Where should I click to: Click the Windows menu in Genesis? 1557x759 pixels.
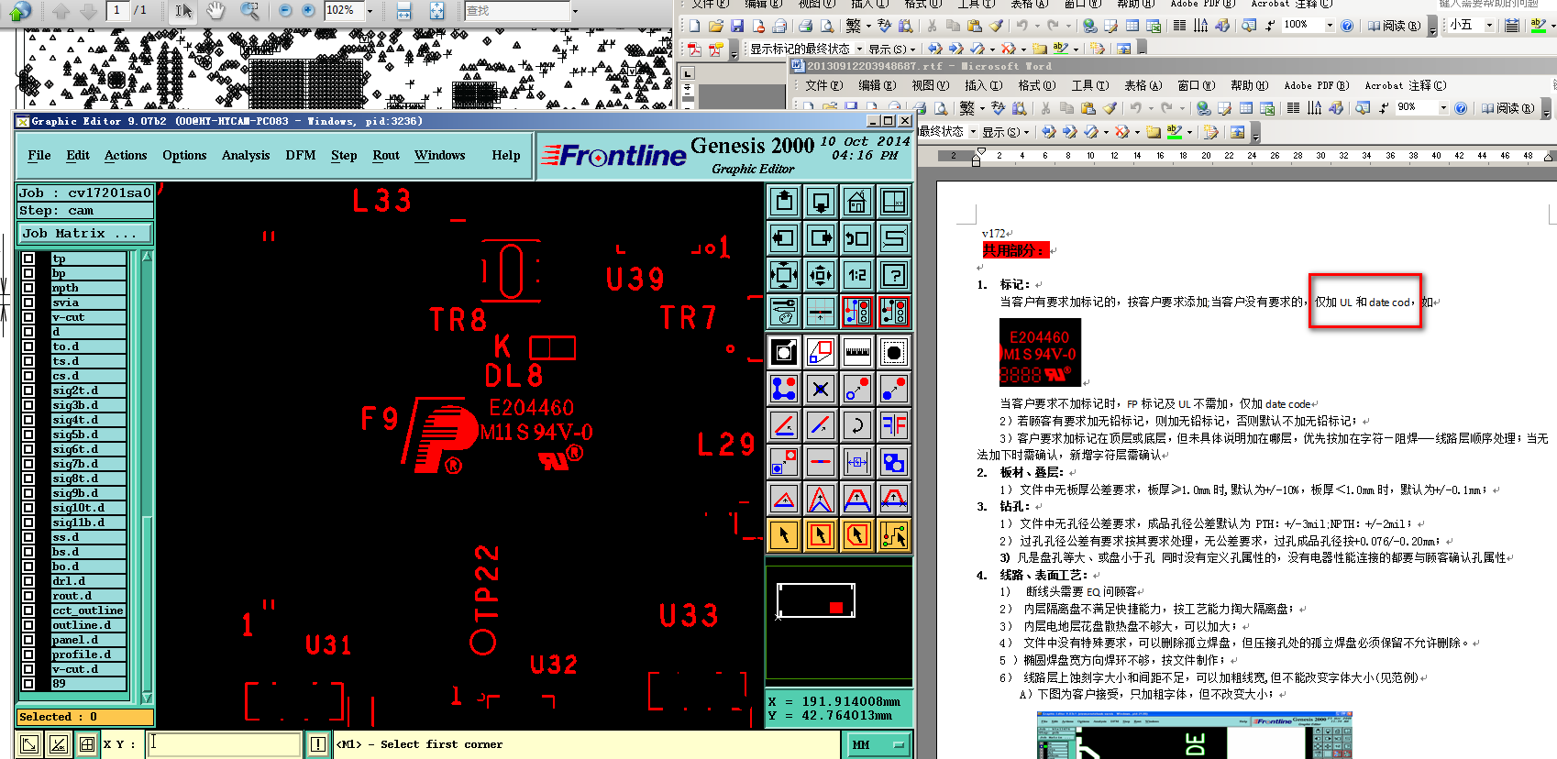[440, 155]
